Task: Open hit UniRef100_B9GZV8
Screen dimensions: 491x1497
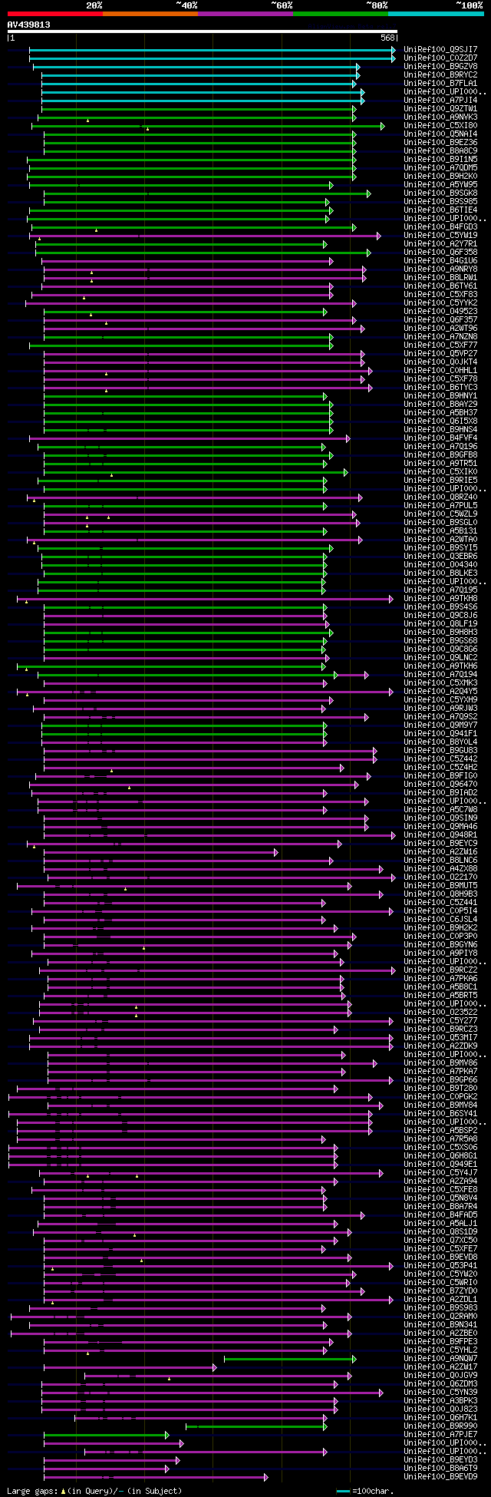Action: tap(440, 66)
